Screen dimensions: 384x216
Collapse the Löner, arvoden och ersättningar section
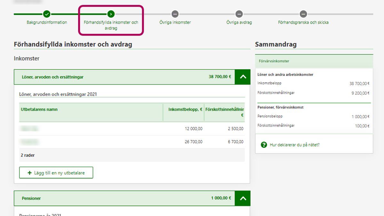pyautogui.click(x=243, y=77)
